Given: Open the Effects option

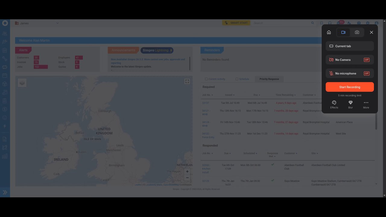Looking at the screenshot, I should [334, 105].
